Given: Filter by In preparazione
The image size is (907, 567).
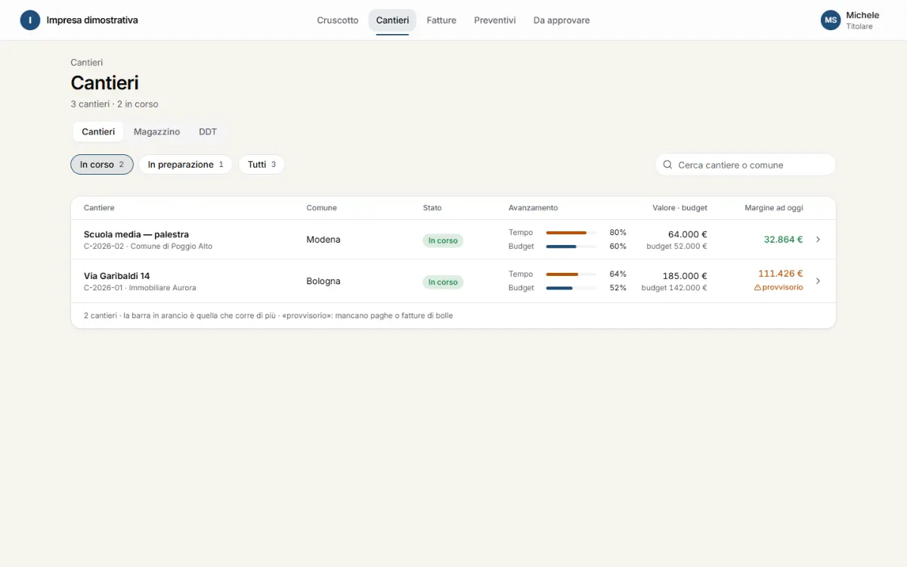Looking at the screenshot, I should [185, 165].
